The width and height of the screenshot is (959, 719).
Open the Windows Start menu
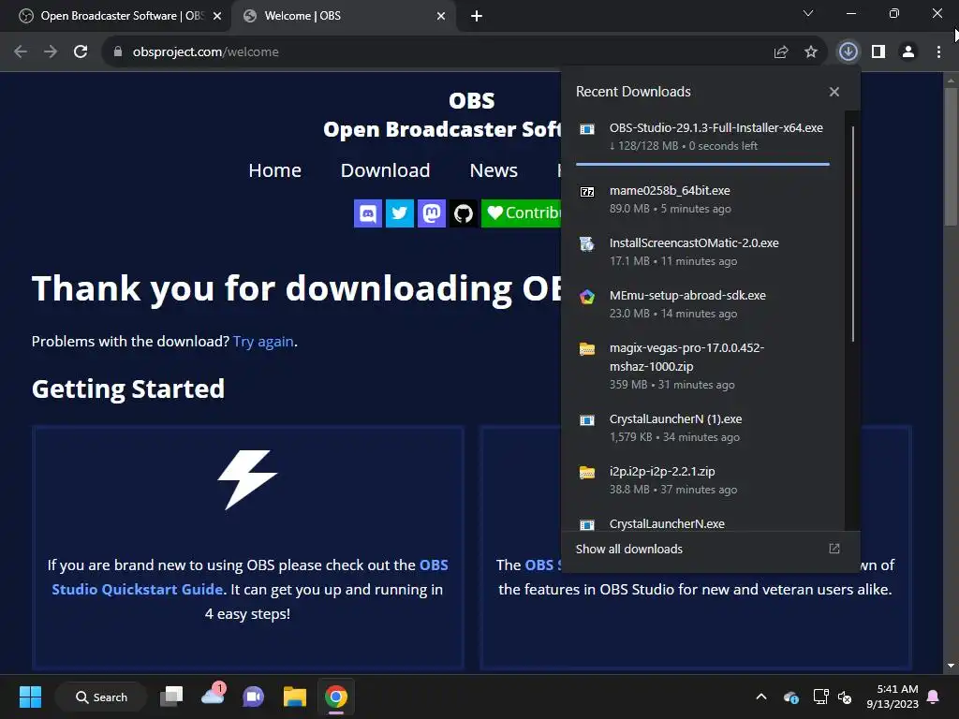coord(30,697)
